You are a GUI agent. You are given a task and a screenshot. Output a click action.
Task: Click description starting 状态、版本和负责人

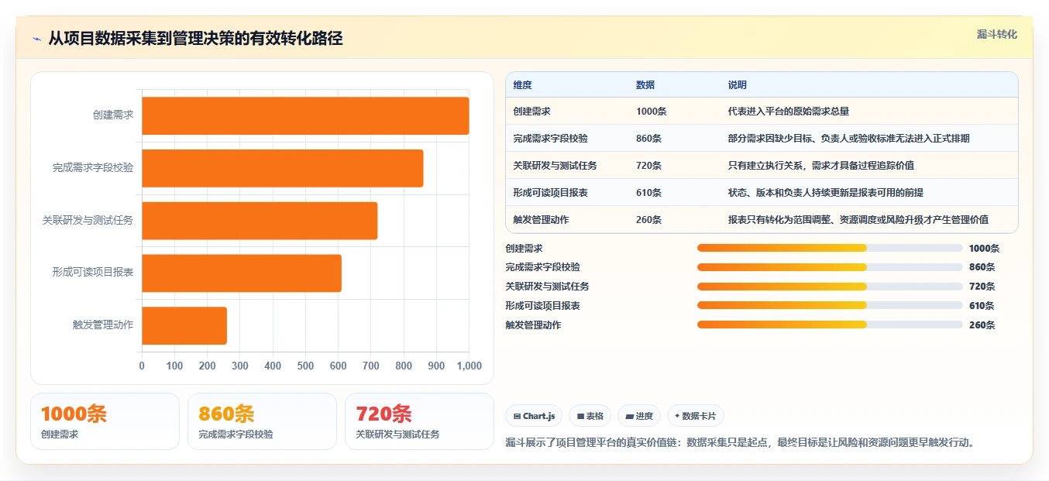(826, 193)
